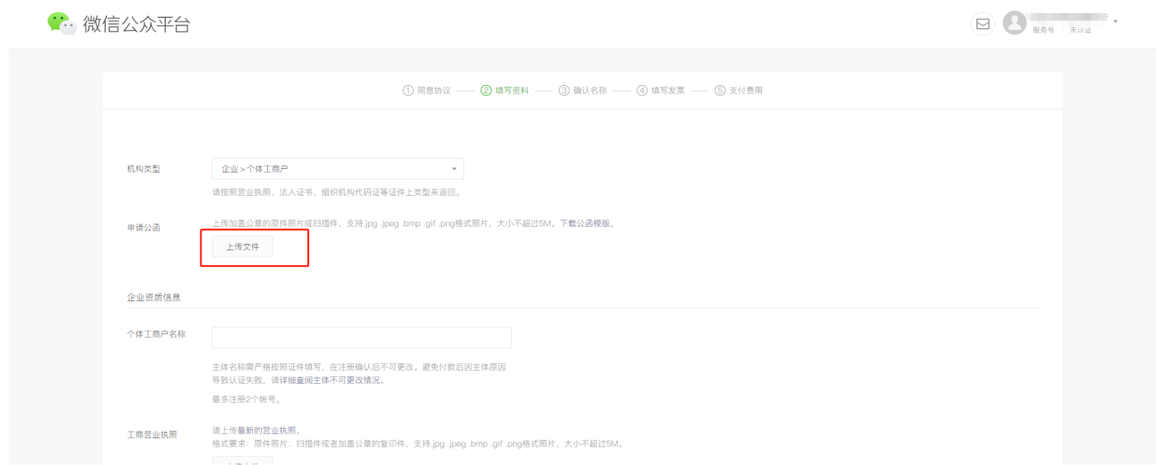Select step 4 填写发票

click(660, 91)
